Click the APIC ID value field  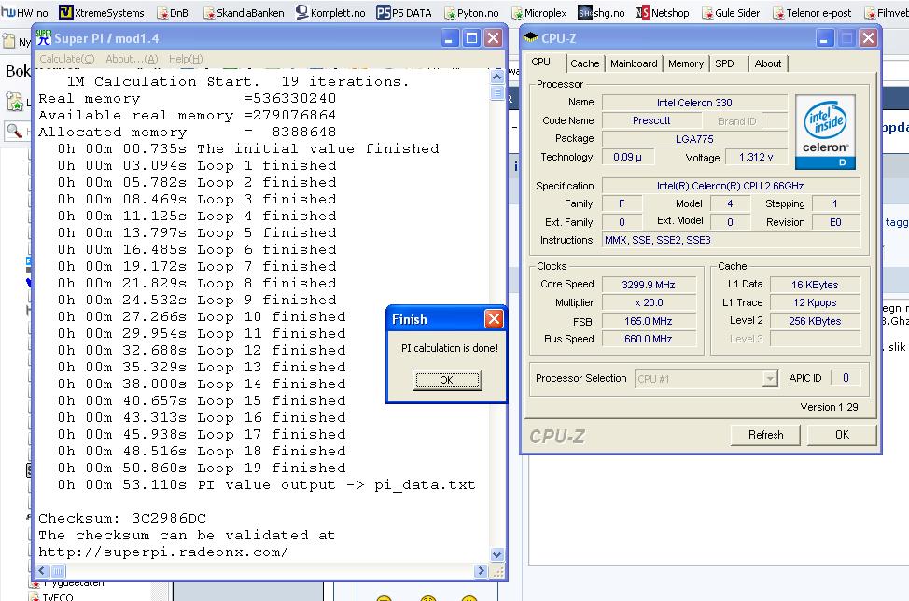click(846, 378)
